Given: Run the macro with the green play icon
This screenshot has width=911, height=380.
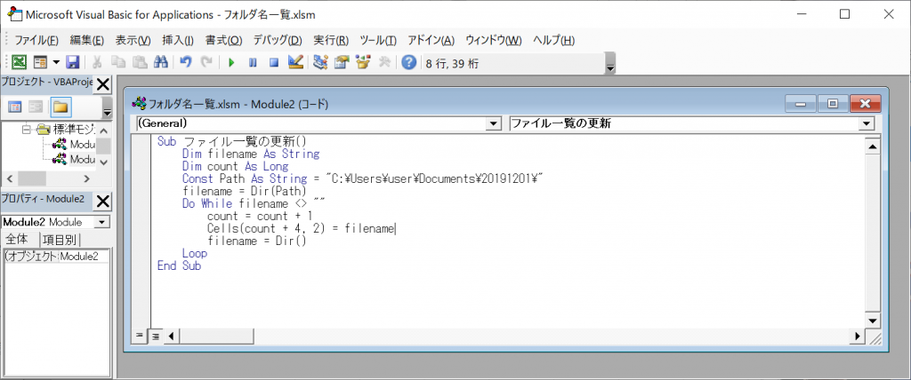Looking at the screenshot, I should [231, 63].
